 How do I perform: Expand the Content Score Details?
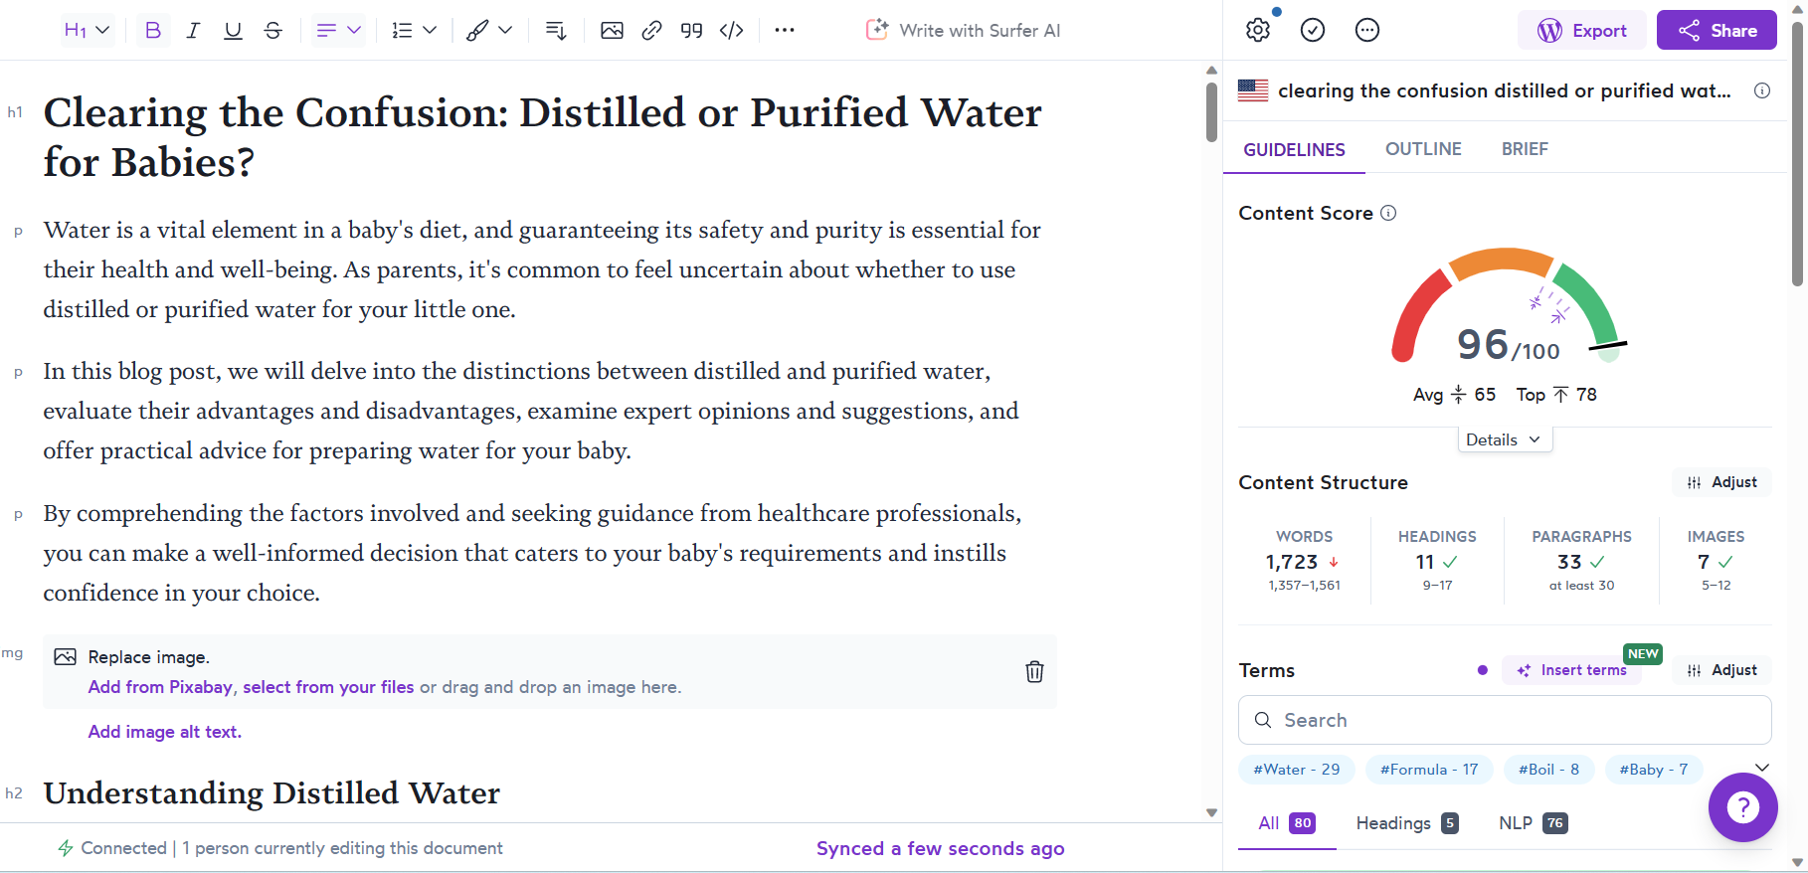tap(1504, 439)
